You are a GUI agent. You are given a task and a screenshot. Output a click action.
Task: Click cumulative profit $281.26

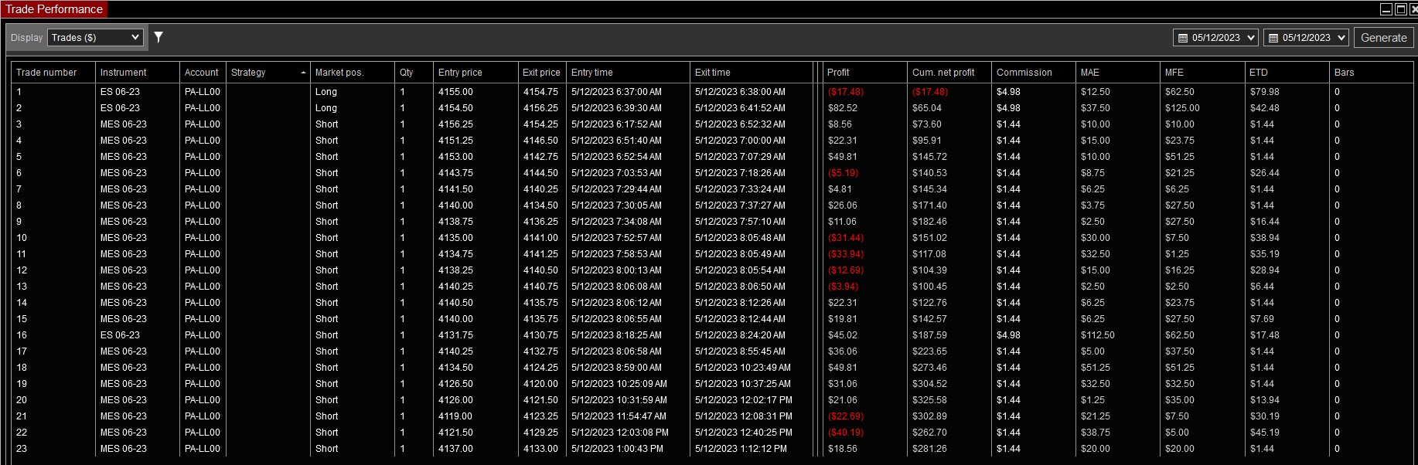(929, 449)
